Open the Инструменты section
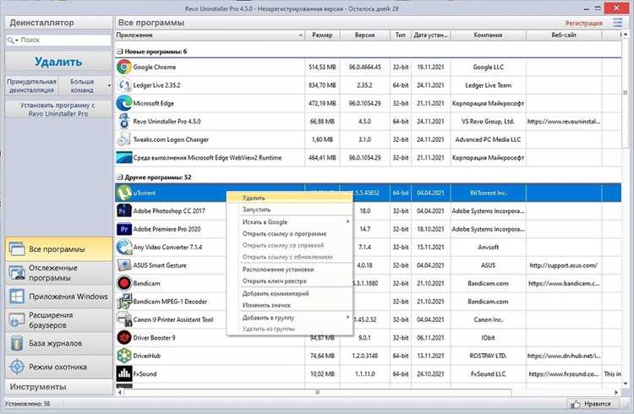The height and width of the screenshot is (414, 634). click(58, 387)
